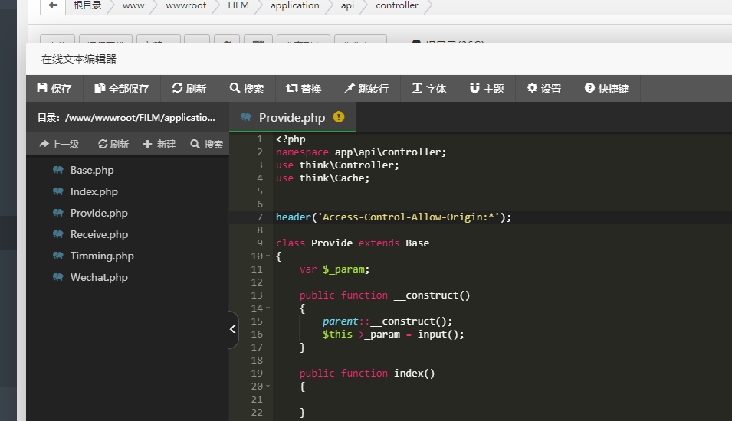The image size is (732, 421).
Task: Click the Save (保存) toolbar button
Action: pyautogui.click(x=54, y=89)
